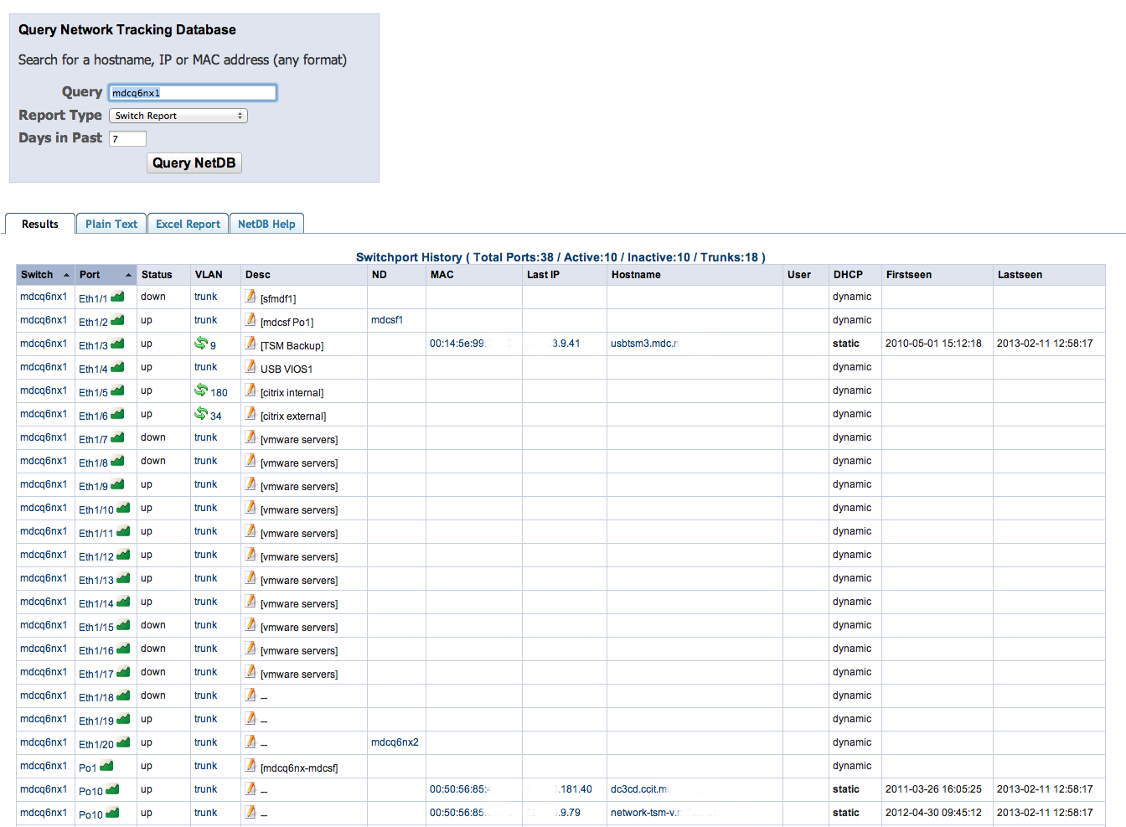Screen dimensions: 1126x827
Task: Open the traffic graph icon for Eth1/3
Action: 117,344
